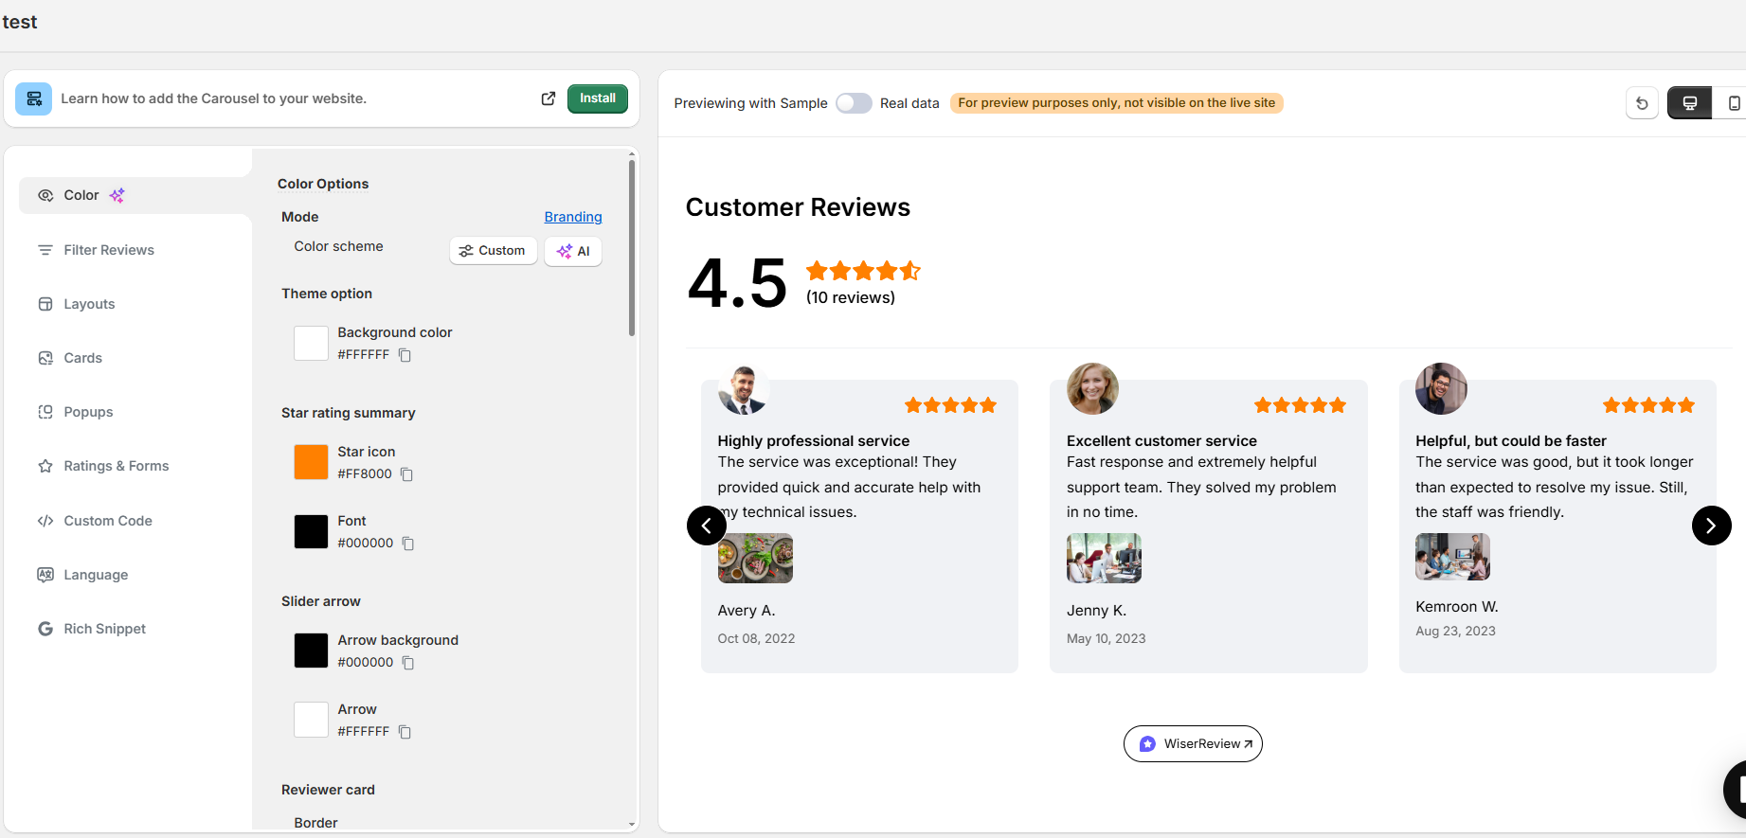Screen dimensions: 1746x838
Task: Go to next carousel slide
Action: point(1711,526)
